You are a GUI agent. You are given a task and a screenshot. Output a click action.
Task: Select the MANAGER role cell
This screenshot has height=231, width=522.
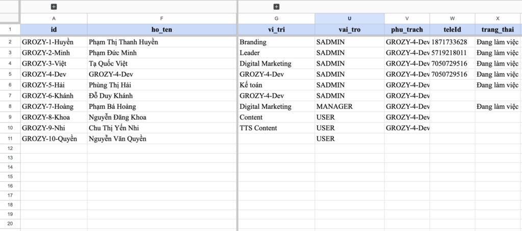point(334,106)
